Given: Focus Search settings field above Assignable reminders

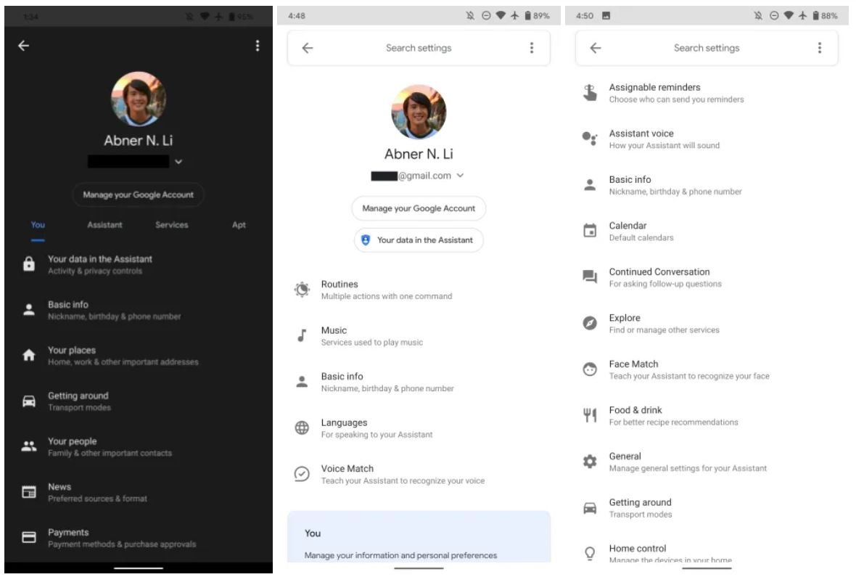Looking at the screenshot, I should point(706,48).
